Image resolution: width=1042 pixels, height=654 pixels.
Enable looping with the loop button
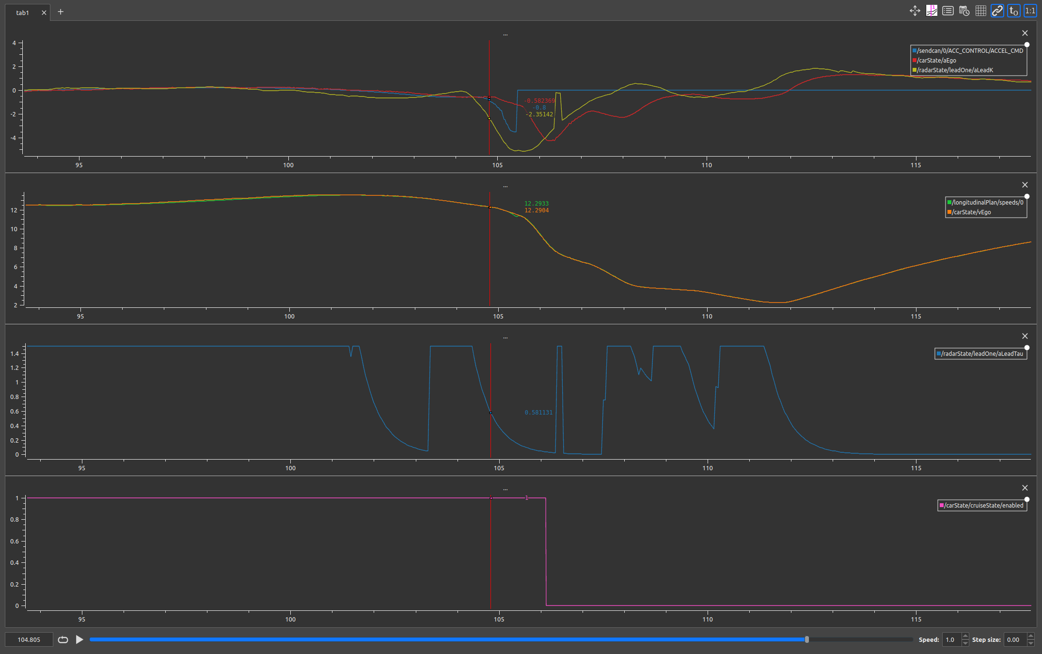pyautogui.click(x=63, y=639)
